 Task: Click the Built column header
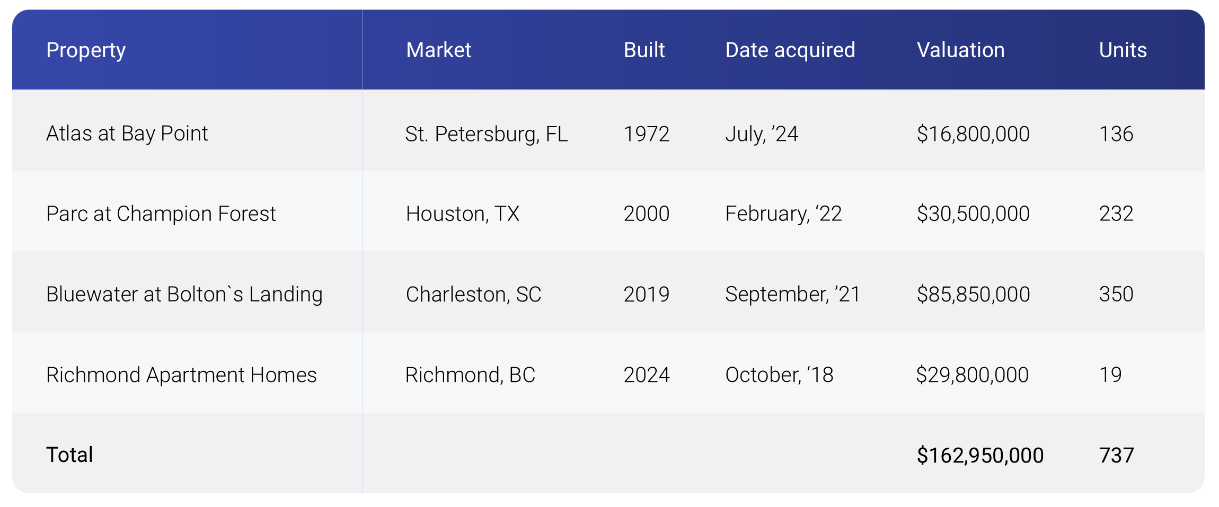coord(644,50)
